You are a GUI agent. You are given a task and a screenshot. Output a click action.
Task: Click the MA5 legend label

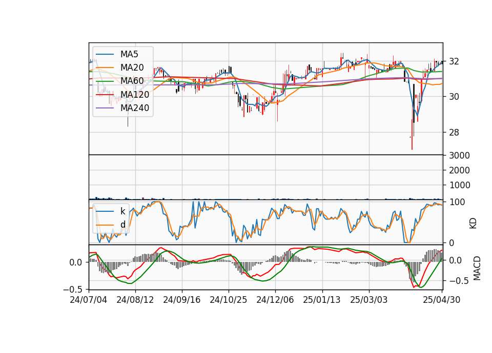click(x=129, y=54)
